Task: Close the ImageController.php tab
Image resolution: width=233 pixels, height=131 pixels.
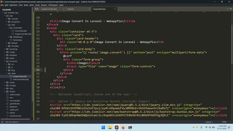Action: 63,9
